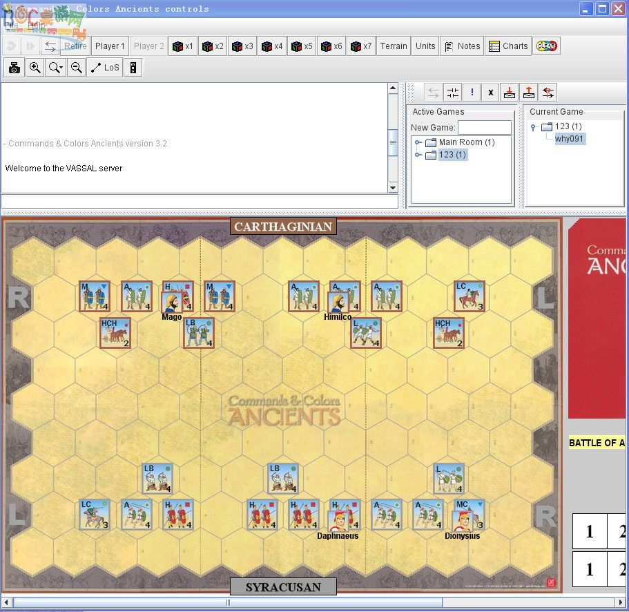
Task: Click the red upload tray icon
Action: tap(529, 93)
